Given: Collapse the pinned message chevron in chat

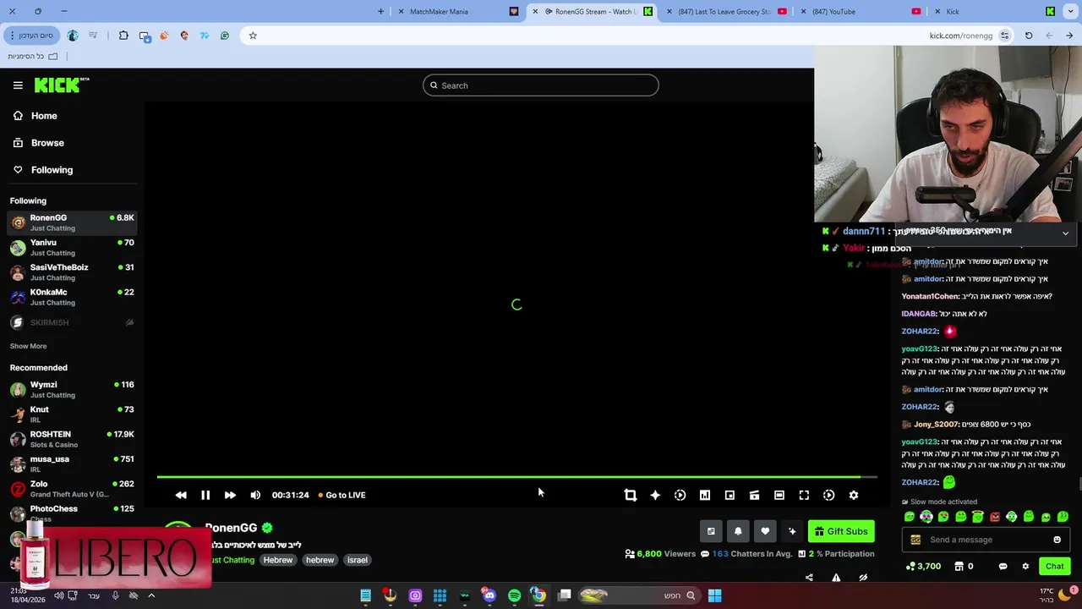Looking at the screenshot, I should [x=1065, y=233].
